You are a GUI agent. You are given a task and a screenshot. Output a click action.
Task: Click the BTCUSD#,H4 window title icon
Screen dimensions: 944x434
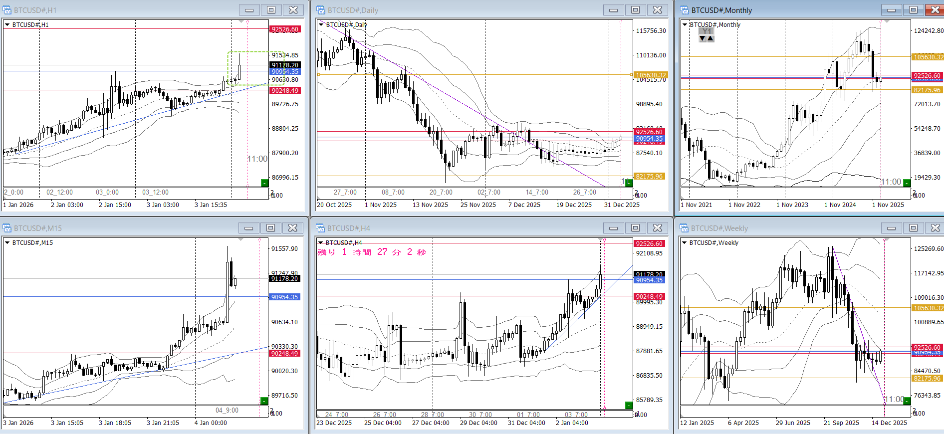coord(321,228)
